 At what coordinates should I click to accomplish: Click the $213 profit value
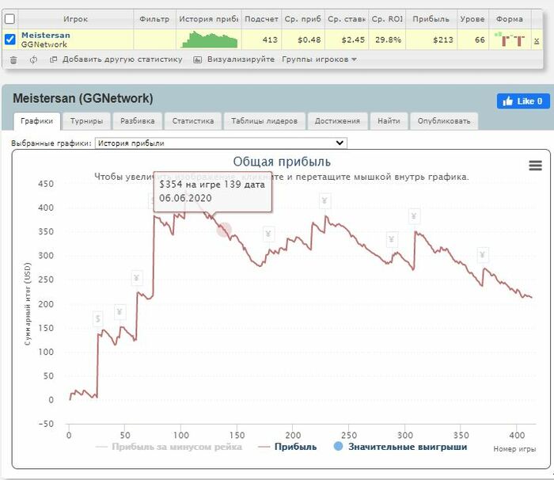click(x=443, y=40)
